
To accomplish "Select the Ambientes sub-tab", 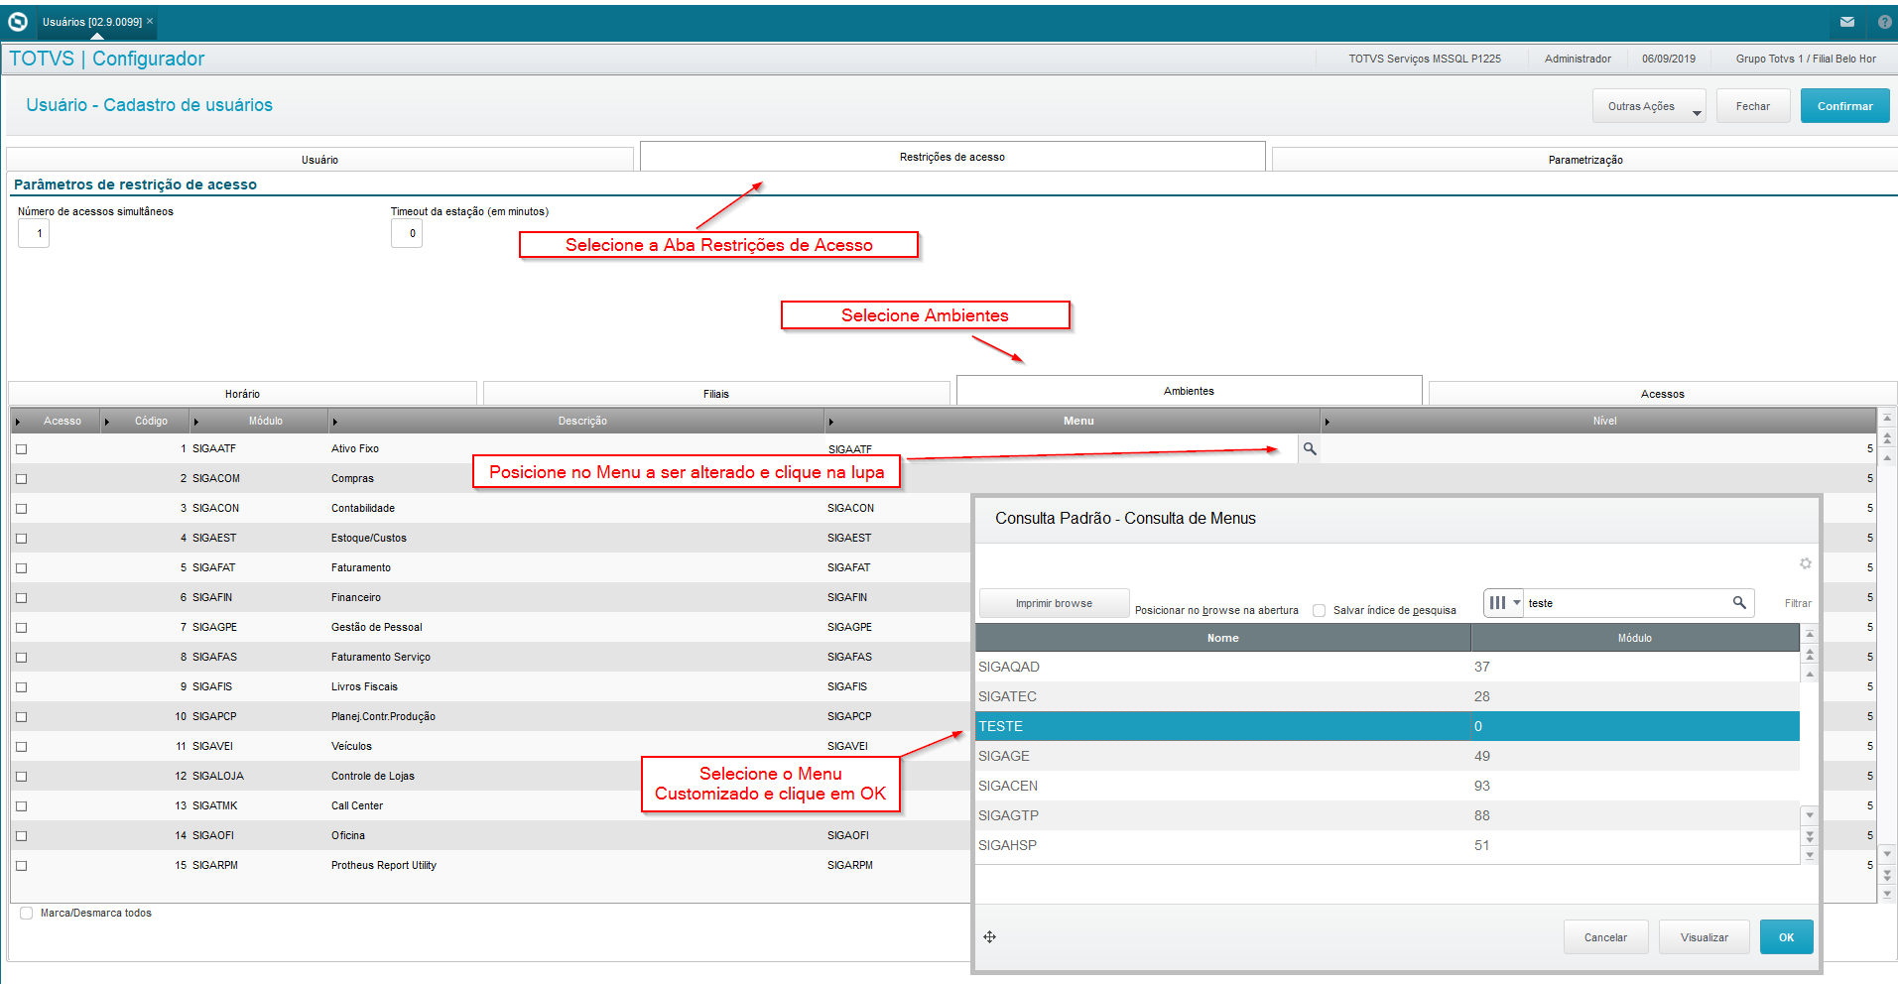I will pos(1189,391).
